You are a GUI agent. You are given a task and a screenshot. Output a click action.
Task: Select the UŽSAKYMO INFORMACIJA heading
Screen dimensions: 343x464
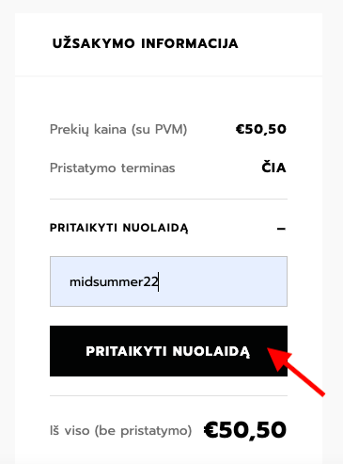pos(146,43)
